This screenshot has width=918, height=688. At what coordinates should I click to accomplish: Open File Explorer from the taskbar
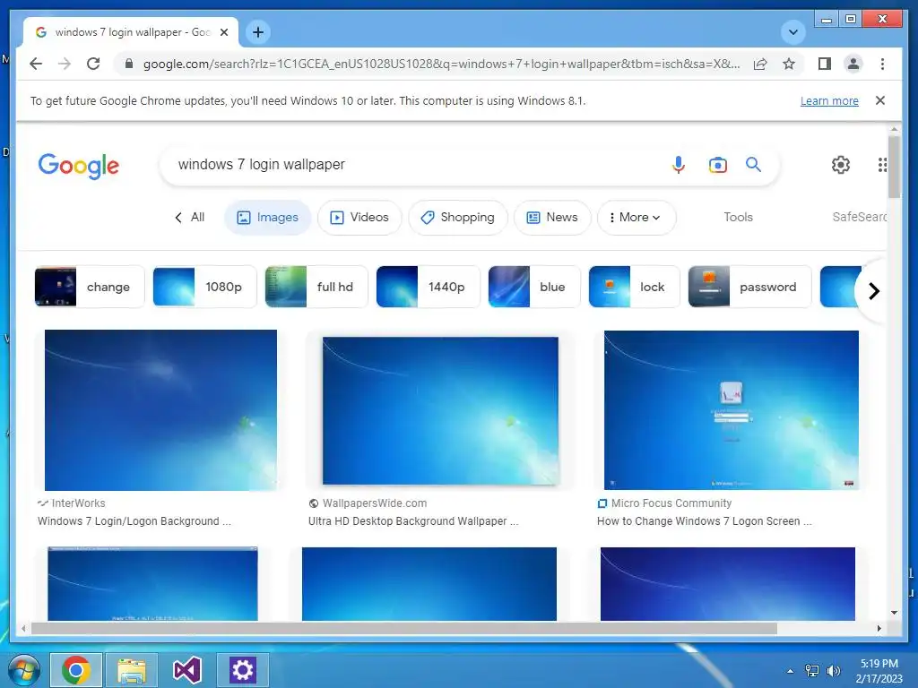[132, 670]
